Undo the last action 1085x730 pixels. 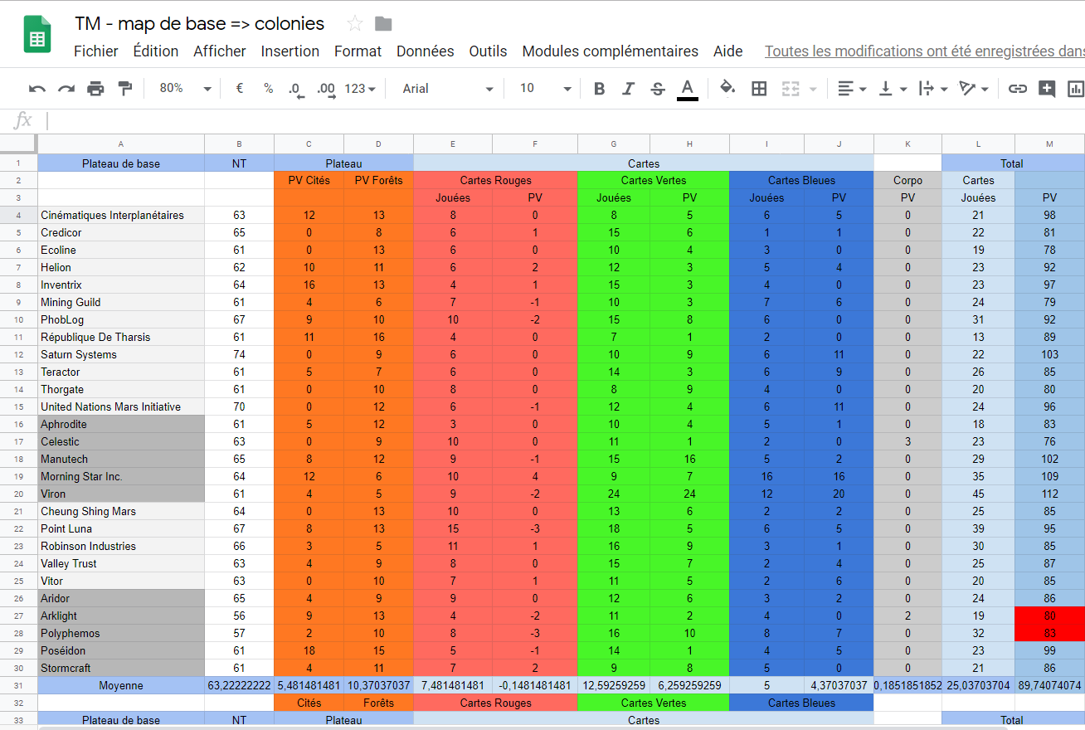(x=37, y=89)
